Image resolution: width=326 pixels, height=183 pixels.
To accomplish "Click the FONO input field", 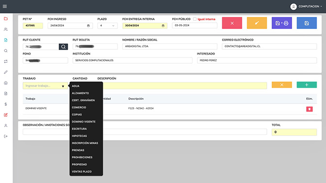I will pyautogui.click(x=45, y=60).
